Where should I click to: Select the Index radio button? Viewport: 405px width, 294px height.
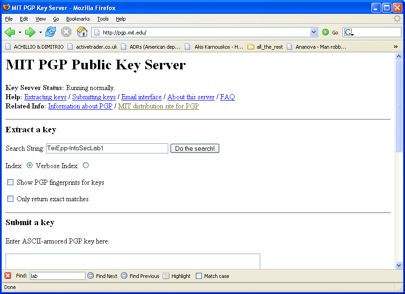30,165
